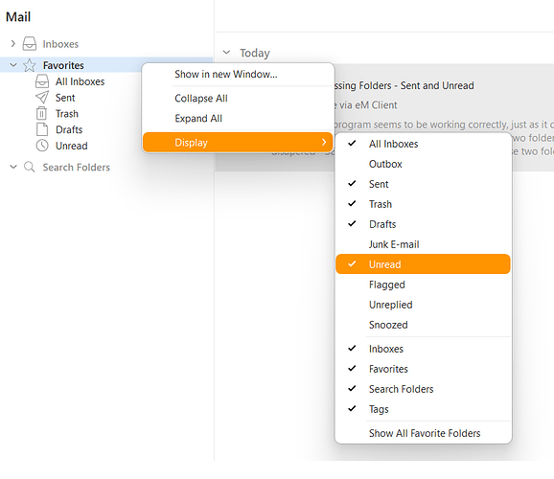Image resolution: width=554 pixels, height=479 pixels.
Task: Select Collapse All from context menu
Action: (238, 99)
